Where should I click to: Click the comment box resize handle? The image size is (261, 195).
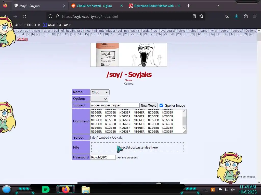coord(185,132)
